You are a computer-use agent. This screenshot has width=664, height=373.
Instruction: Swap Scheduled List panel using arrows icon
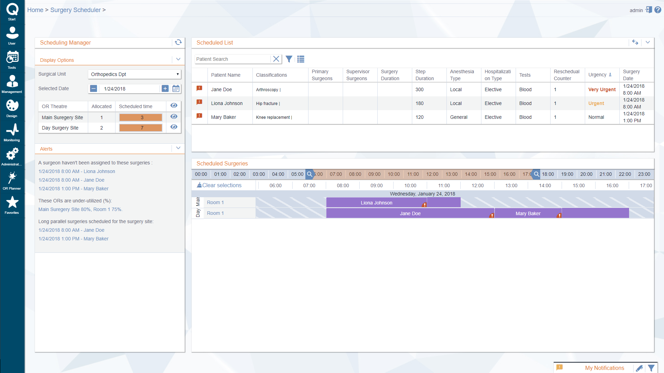tap(635, 42)
